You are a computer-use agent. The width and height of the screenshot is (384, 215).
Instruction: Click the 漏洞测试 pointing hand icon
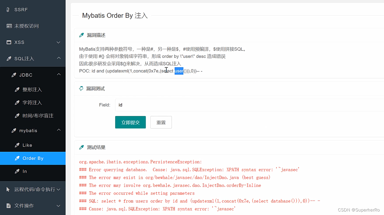point(81,89)
